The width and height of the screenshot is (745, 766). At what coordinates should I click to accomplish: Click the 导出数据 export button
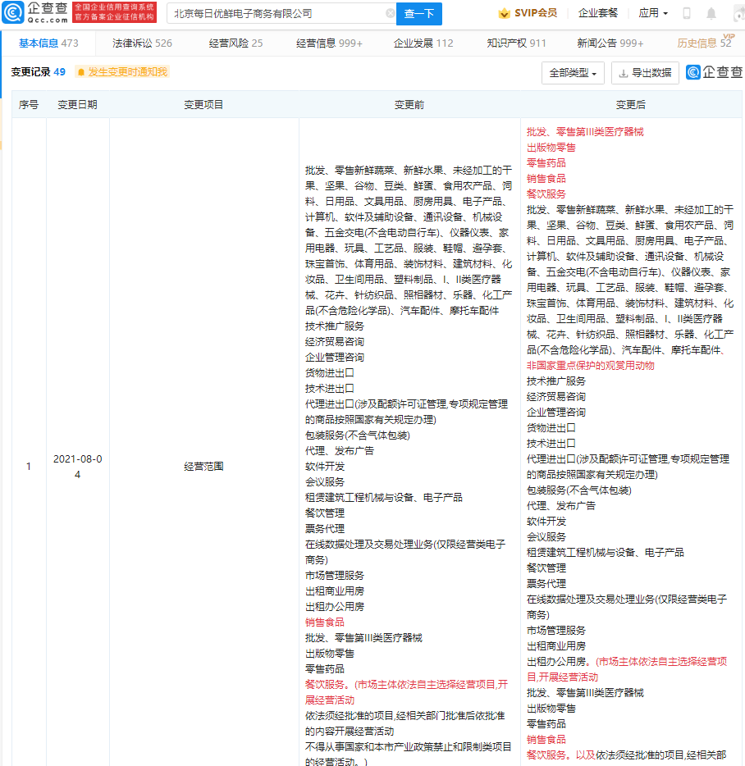(645, 73)
